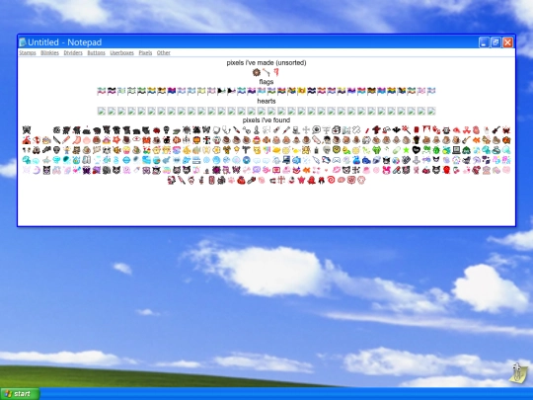Click the yellow cupcake pixel

click(126, 150)
